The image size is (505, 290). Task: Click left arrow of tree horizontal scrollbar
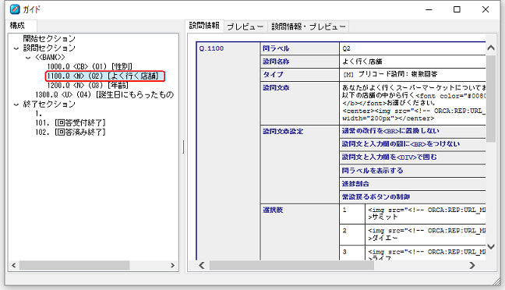click(14, 265)
